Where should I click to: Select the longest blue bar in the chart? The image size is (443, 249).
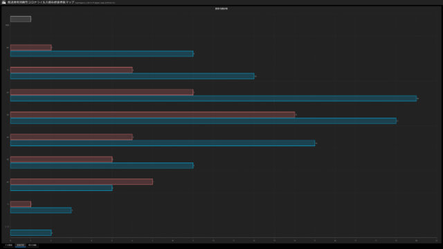214,98
